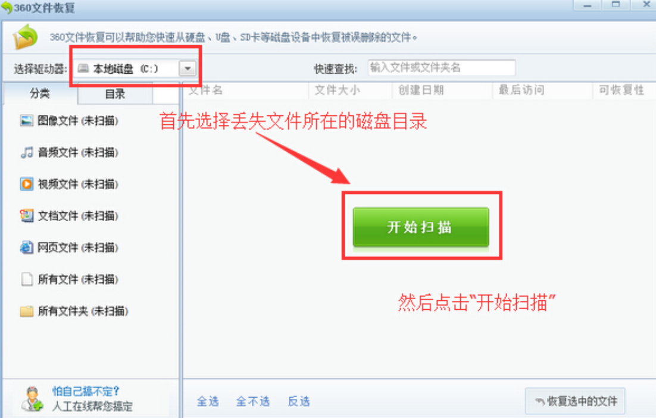Viewport: 656px width, 418px height.
Task: Sort by the 文件大小 column header
Action: pos(351,90)
